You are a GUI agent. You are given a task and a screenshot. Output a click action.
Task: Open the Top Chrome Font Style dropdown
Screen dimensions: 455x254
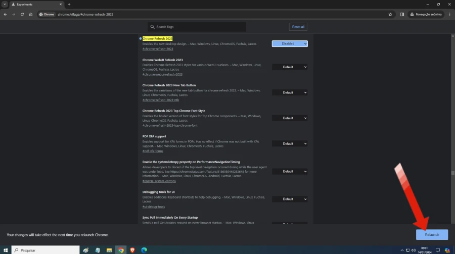[290, 118]
